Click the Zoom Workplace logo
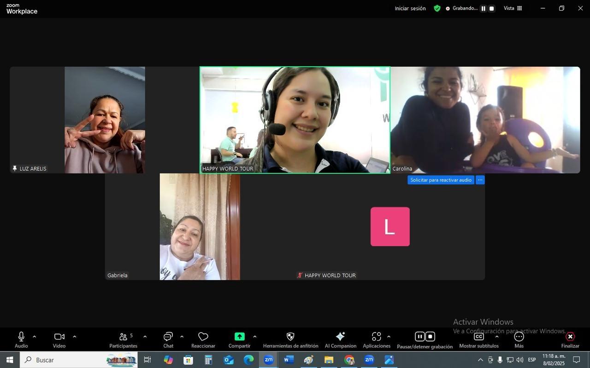590x368 pixels. coord(22,9)
